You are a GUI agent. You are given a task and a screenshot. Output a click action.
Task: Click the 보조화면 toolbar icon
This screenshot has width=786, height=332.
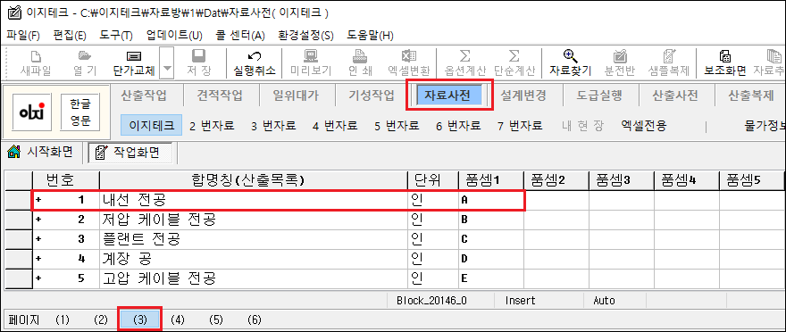click(x=725, y=55)
